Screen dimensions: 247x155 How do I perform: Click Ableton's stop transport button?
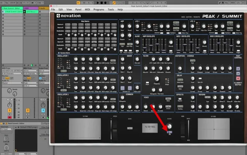[101, 3]
